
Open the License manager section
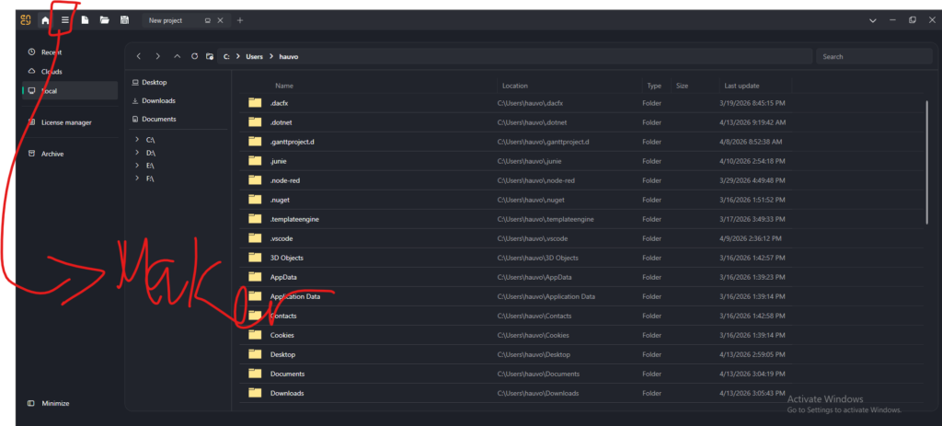[x=65, y=122]
